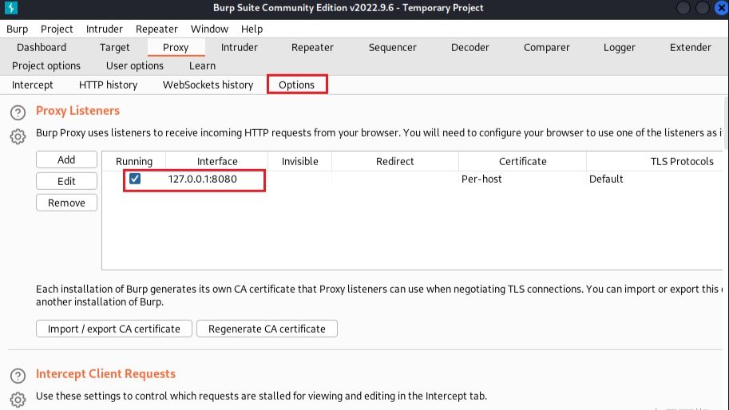Switch to the Target tab

[x=114, y=47]
